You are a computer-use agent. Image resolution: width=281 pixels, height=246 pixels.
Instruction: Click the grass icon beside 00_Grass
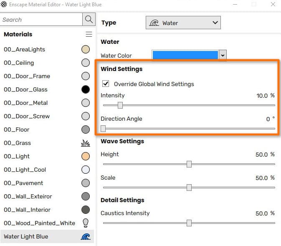click(85, 143)
